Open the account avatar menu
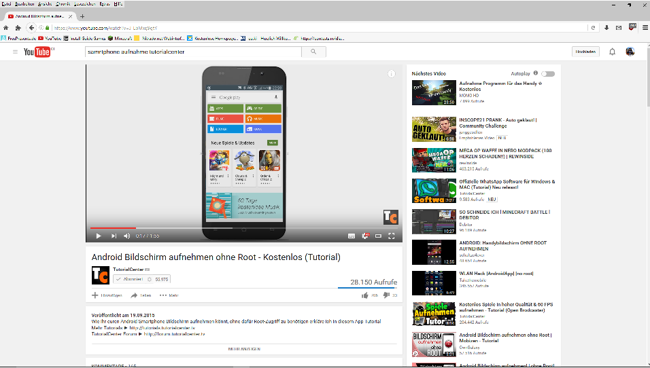This screenshot has width=650, height=368. [x=630, y=52]
